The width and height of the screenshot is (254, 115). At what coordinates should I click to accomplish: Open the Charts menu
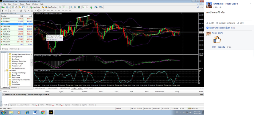coord(22,4)
